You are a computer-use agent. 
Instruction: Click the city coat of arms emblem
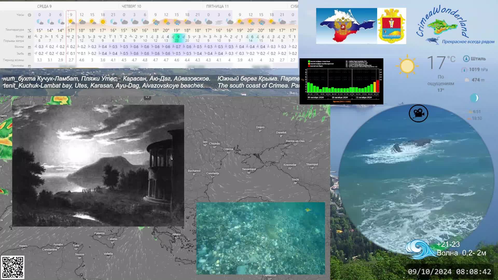point(391,26)
